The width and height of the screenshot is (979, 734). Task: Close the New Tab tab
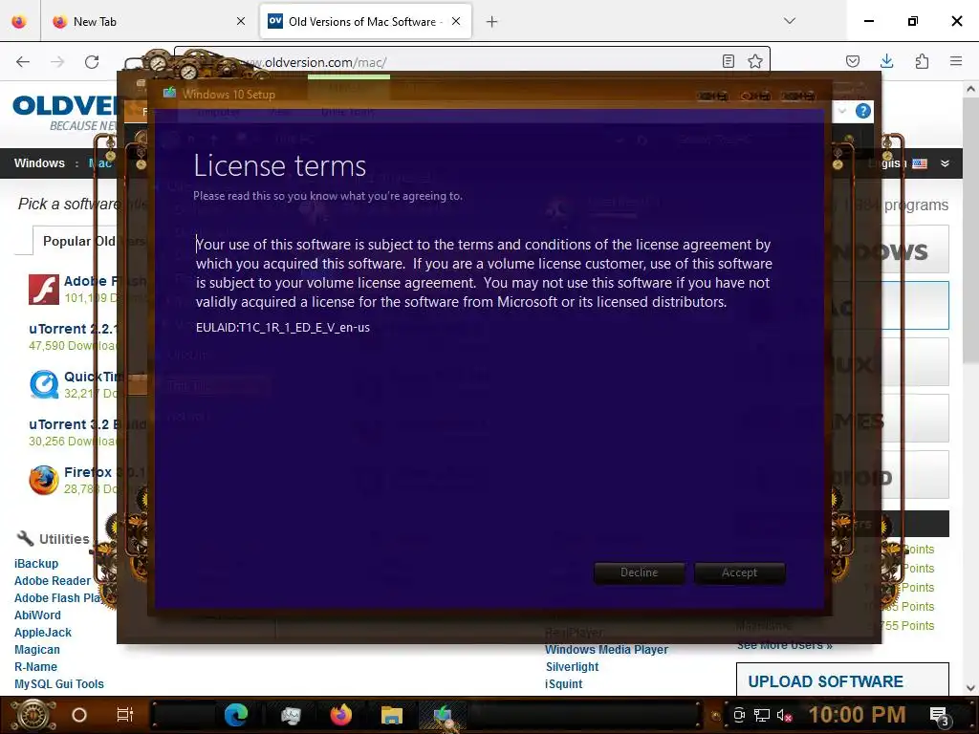point(241,21)
